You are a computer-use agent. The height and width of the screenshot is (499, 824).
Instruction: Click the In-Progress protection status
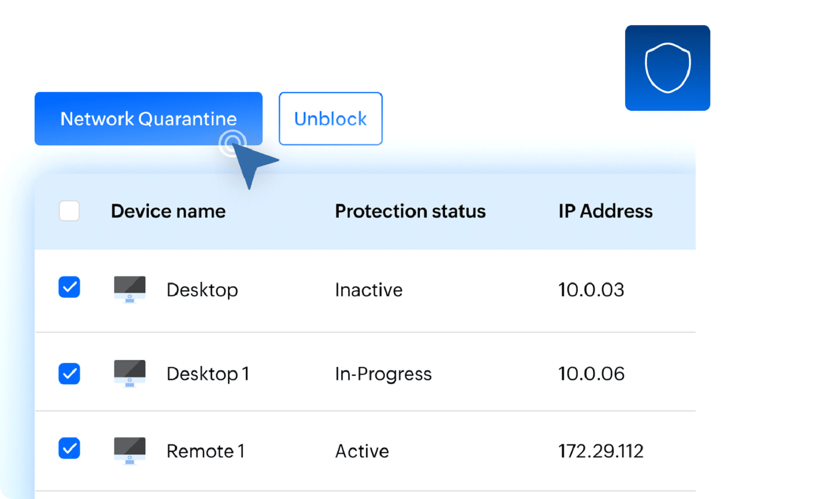coord(383,374)
